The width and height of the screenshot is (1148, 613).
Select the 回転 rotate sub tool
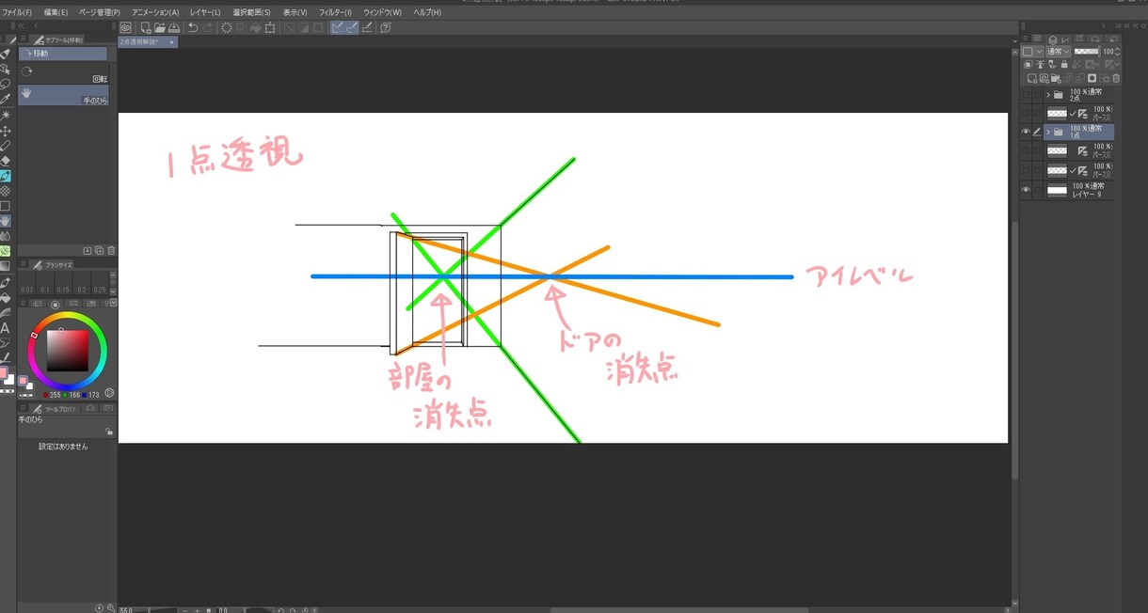click(63, 73)
